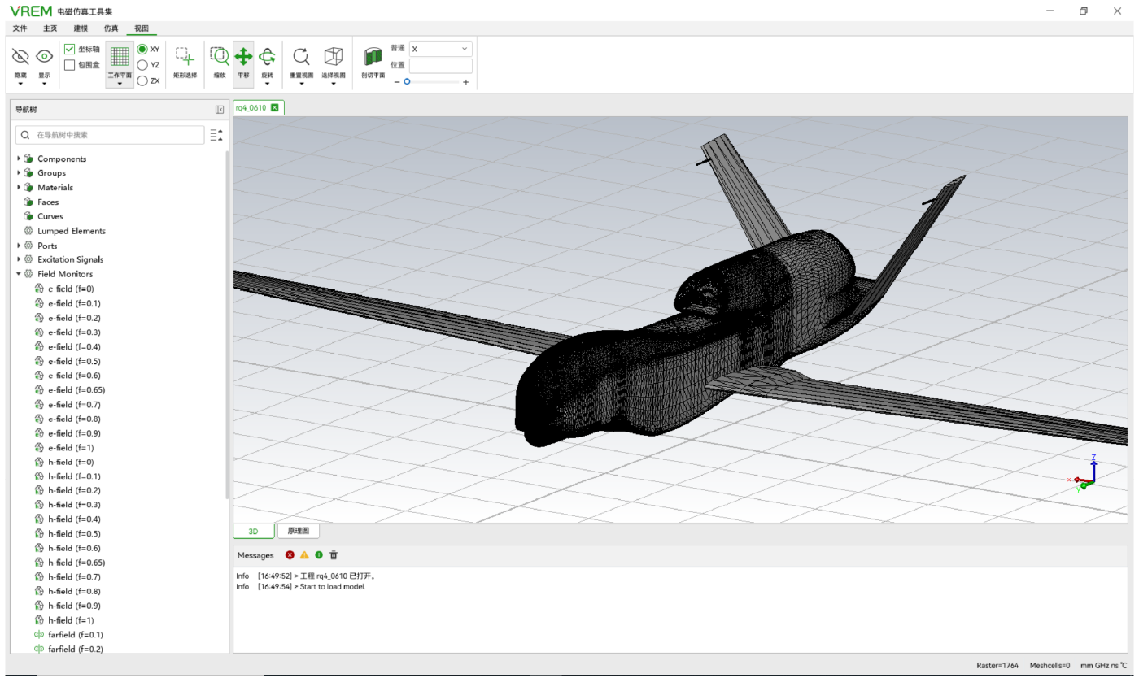Open the 旋转 dropdown arrow
This screenshot has height=678, width=1139.
[267, 84]
